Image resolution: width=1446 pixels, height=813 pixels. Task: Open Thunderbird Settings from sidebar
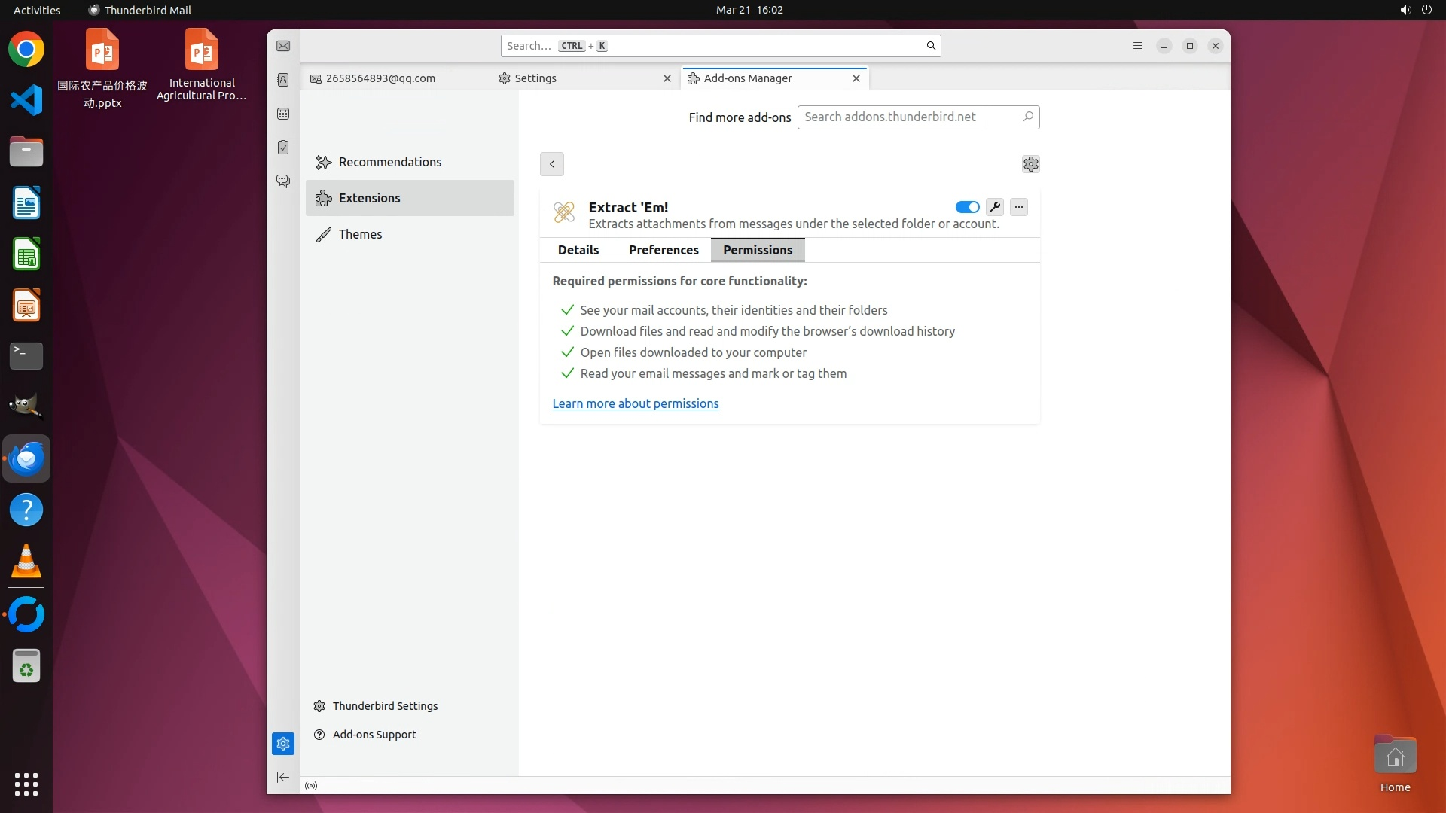coord(385,706)
